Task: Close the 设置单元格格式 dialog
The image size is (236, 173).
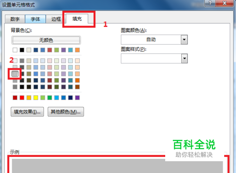Action: click(x=225, y=3)
